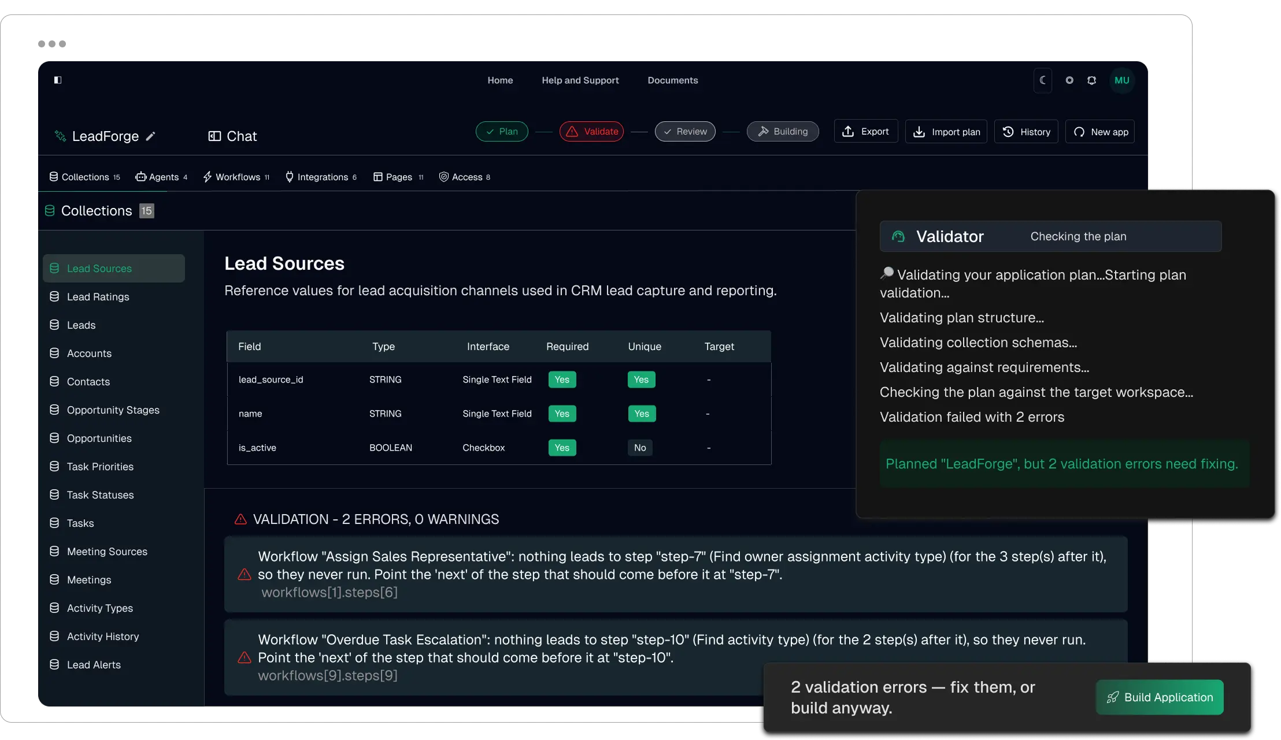Viewport: 1281px width, 740px height.
Task: Click the Overdue Task Escalation workflow error
Action: pyautogui.click(x=676, y=657)
